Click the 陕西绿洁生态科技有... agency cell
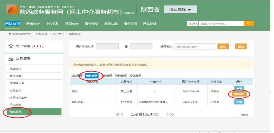Screen dimensions: 274x133 [x=156, y=102]
